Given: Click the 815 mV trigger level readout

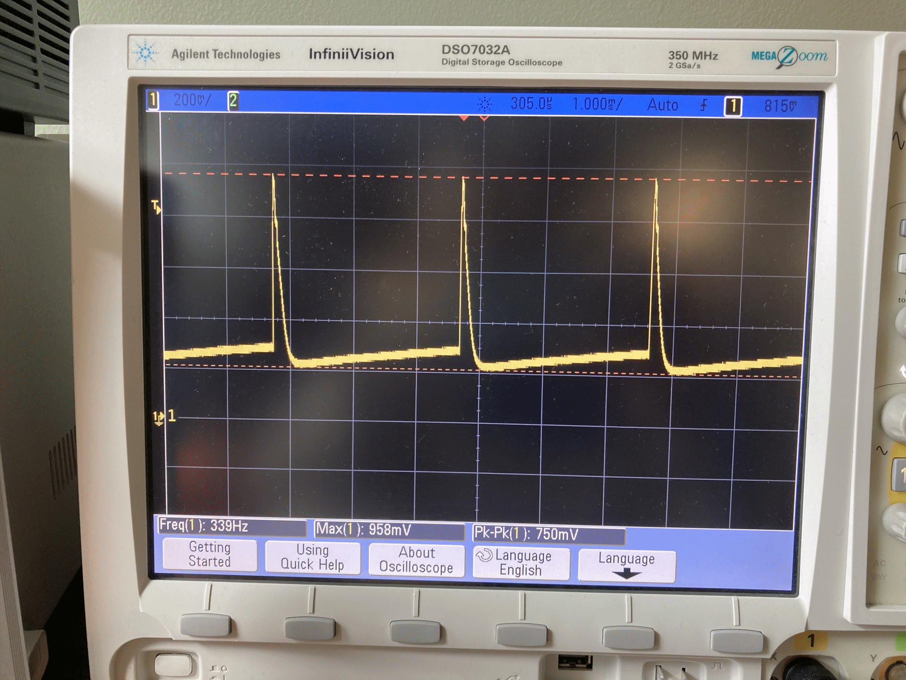Looking at the screenshot, I should tap(780, 106).
